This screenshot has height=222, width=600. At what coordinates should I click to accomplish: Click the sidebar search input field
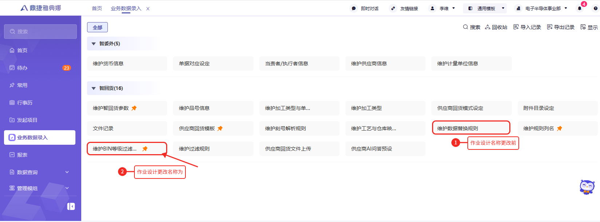(40, 32)
